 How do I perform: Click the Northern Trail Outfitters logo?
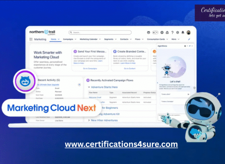point(42,32)
